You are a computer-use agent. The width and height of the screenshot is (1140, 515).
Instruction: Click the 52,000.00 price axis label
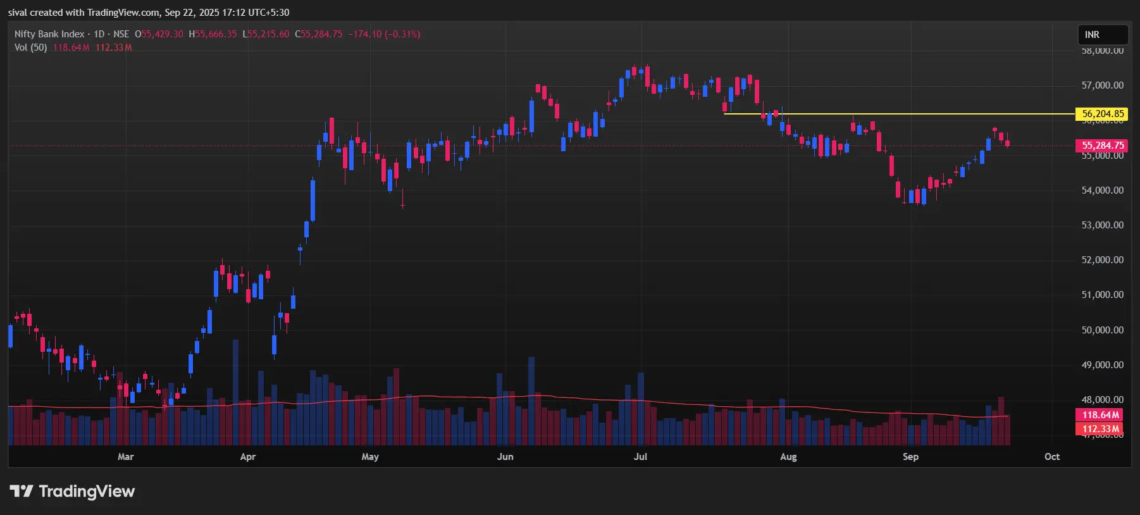(x=1103, y=260)
